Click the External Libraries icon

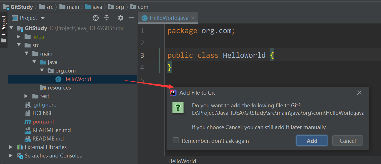coord(20,147)
